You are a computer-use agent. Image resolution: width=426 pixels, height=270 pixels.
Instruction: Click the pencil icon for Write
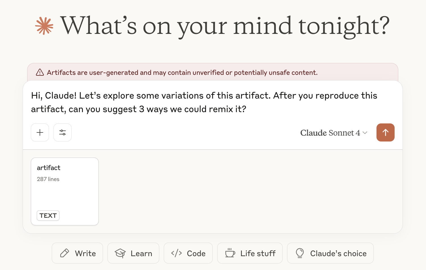(x=64, y=253)
